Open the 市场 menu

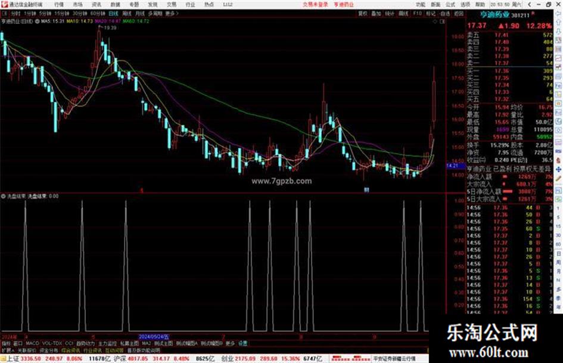click(x=77, y=4)
